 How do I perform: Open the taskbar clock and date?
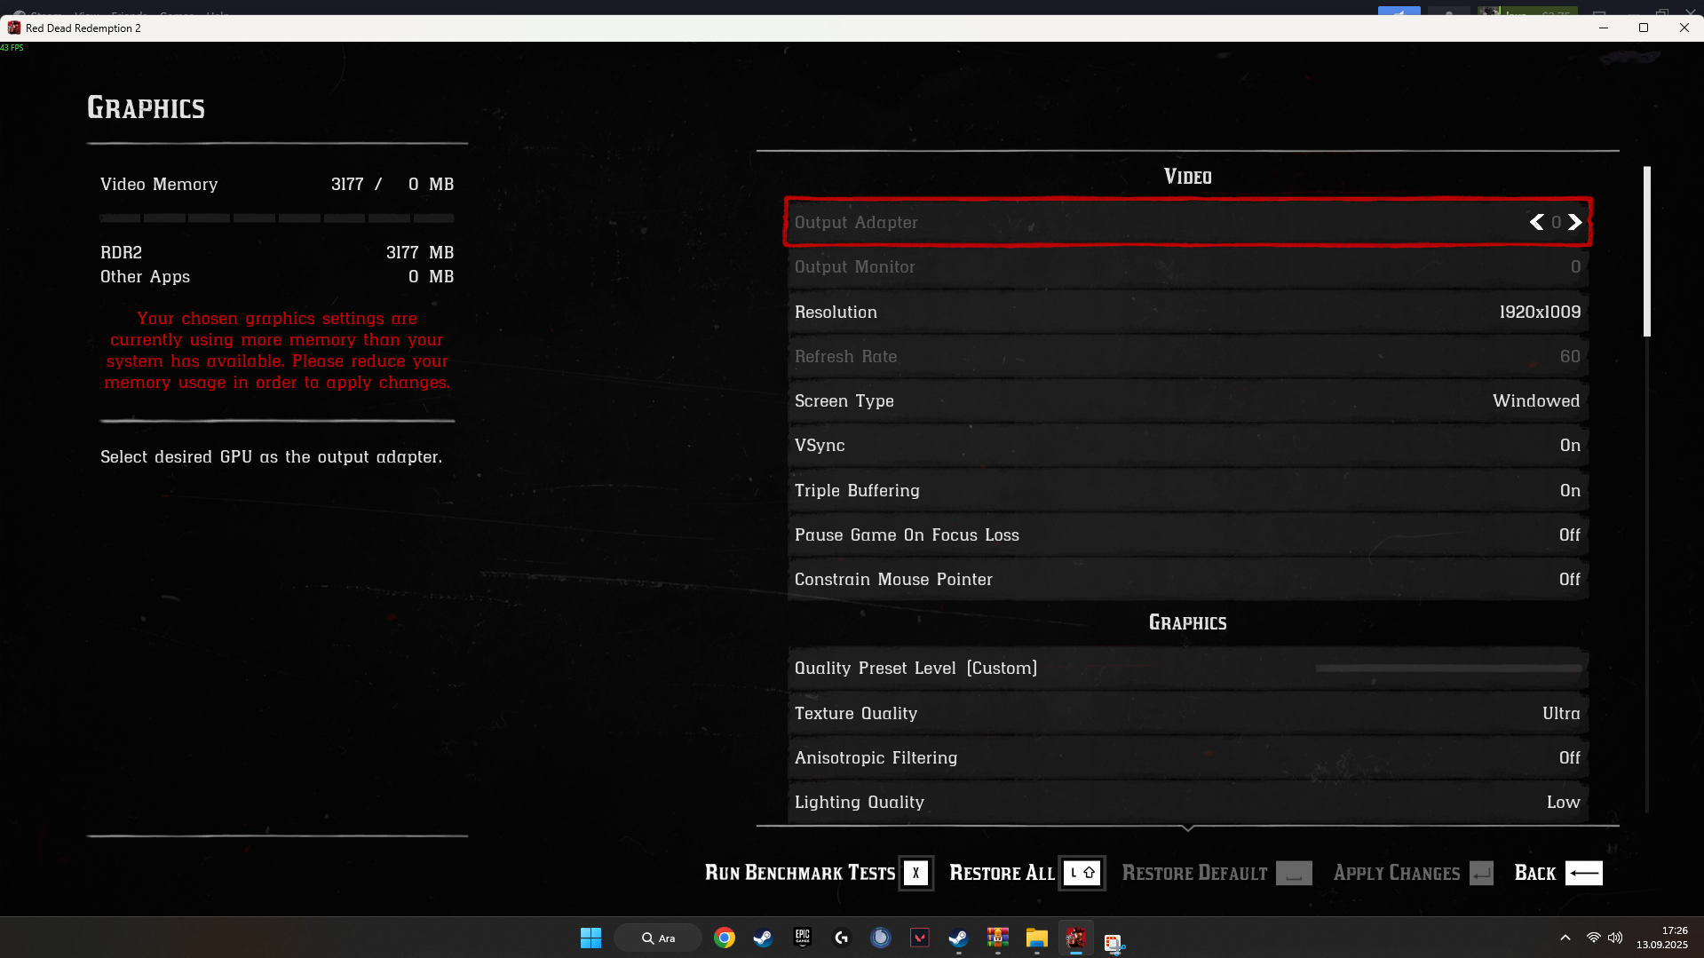coord(1662,938)
